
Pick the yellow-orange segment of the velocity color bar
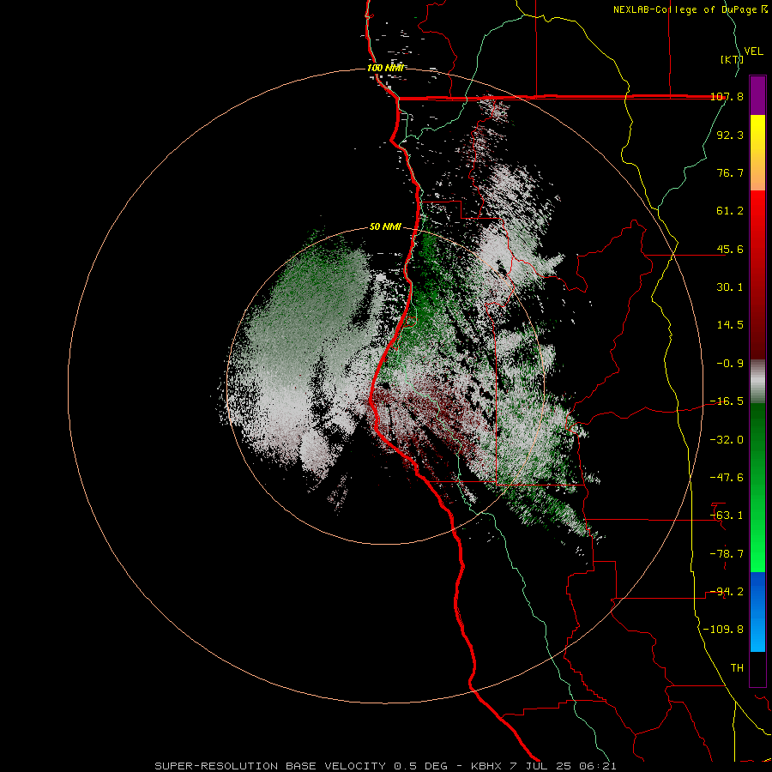(757, 153)
